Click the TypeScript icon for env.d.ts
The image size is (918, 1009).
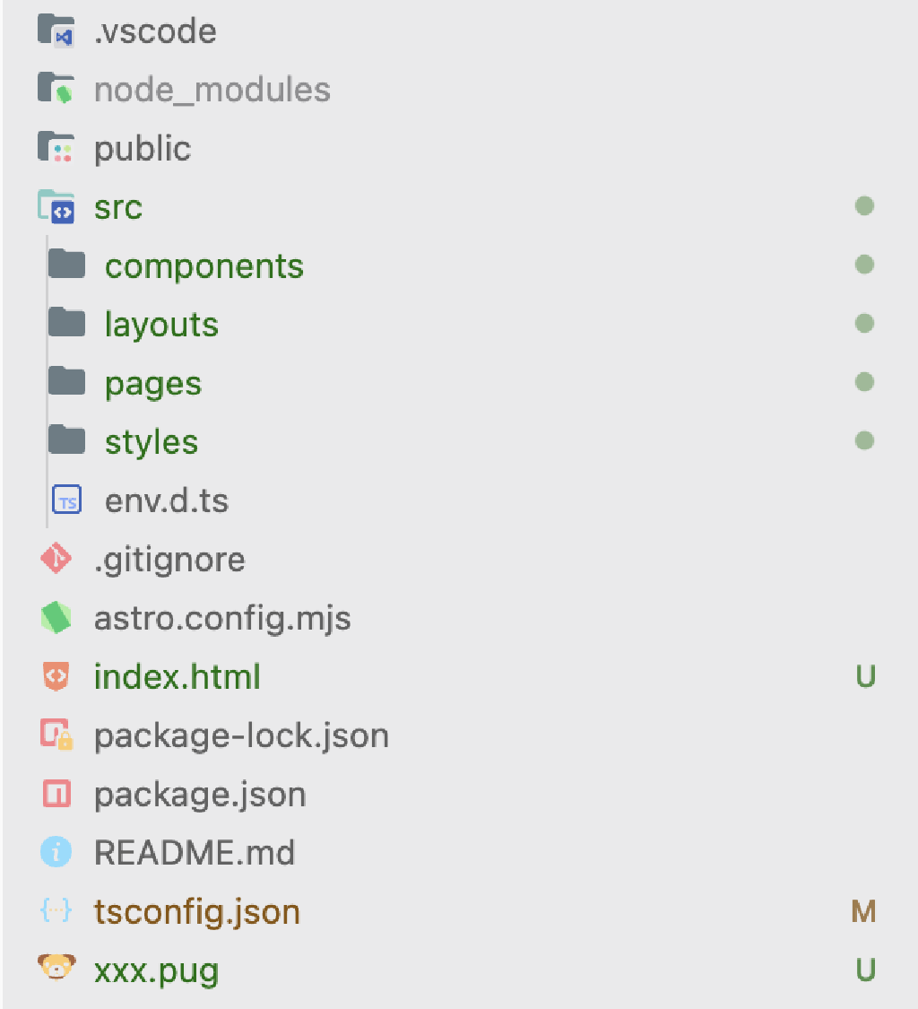pyautogui.click(x=66, y=500)
